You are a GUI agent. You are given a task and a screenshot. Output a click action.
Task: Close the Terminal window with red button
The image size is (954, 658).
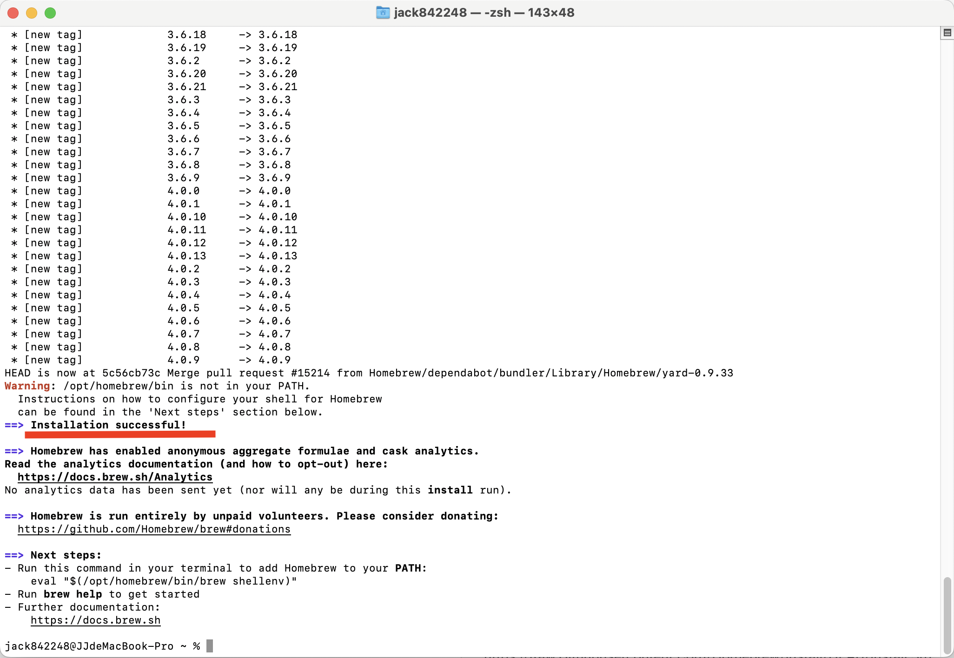(x=13, y=13)
